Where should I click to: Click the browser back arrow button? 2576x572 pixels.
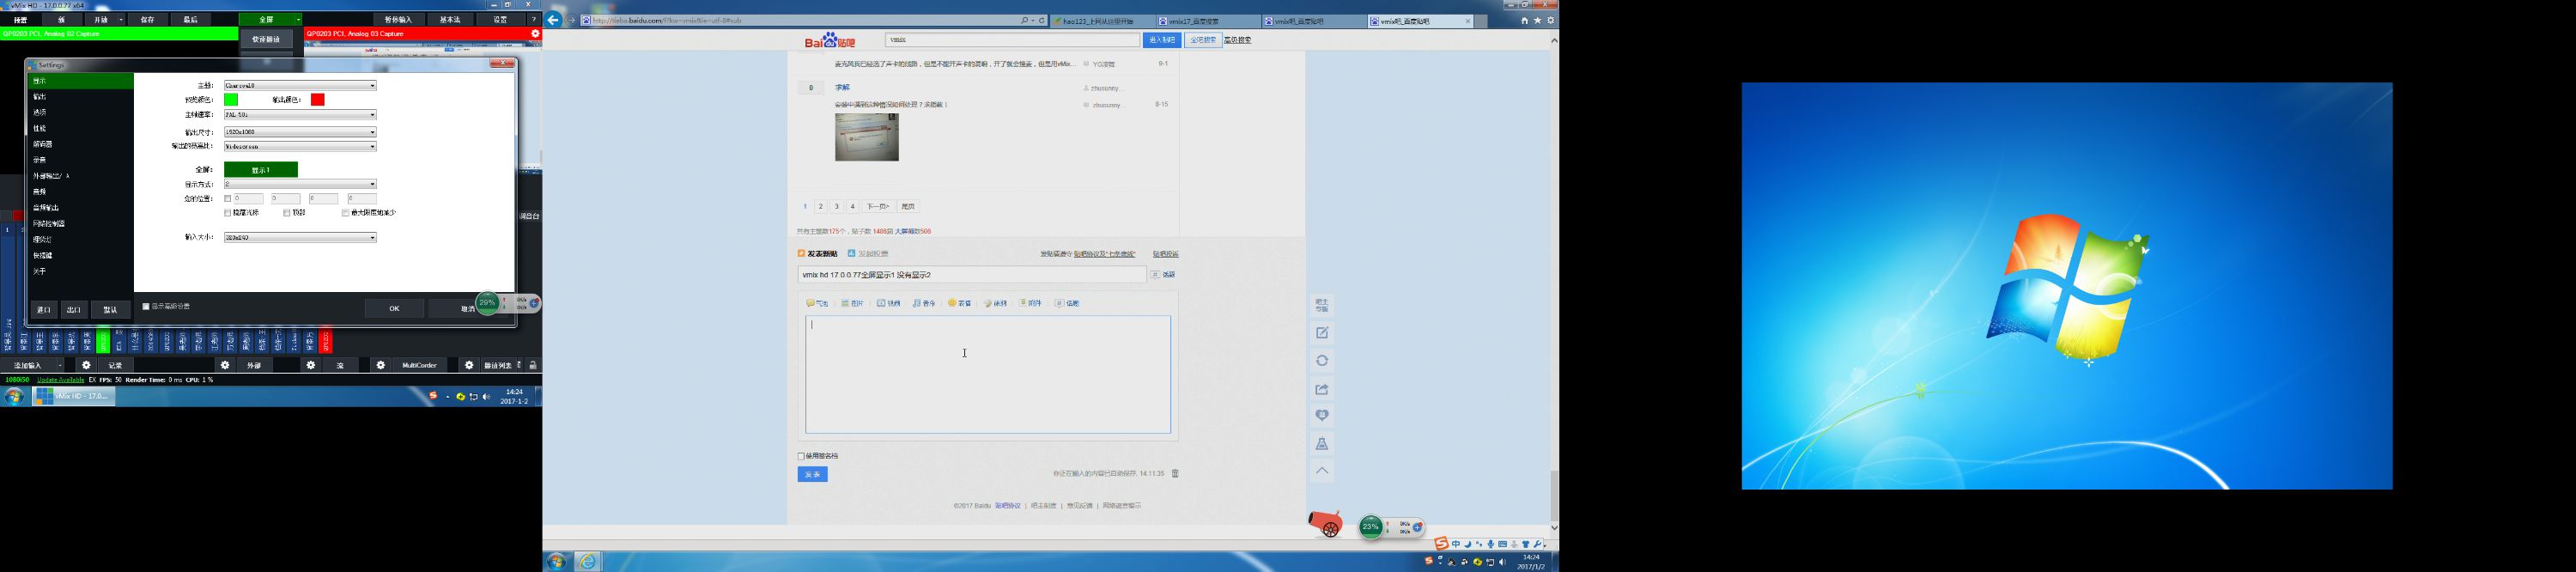coord(553,20)
